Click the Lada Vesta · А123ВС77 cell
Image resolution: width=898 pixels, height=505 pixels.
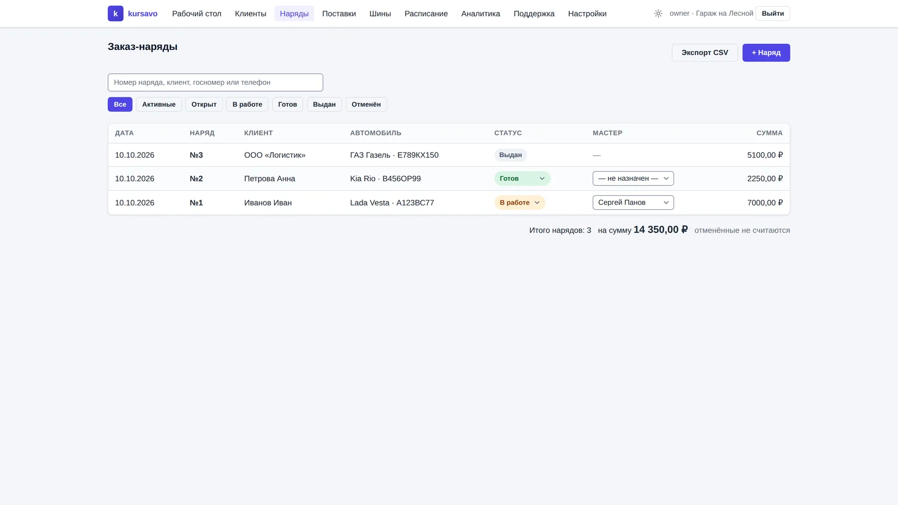[x=392, y=203]
